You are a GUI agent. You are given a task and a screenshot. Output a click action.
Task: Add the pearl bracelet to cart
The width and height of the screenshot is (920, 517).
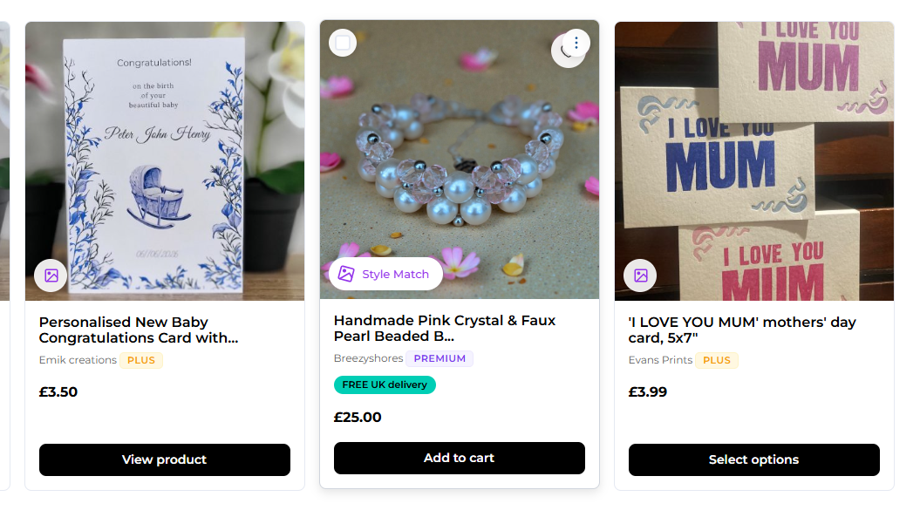pyautogui.click(x=459, y=458)
